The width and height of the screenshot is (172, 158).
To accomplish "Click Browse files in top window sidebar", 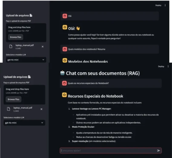I will pos(15,37).
